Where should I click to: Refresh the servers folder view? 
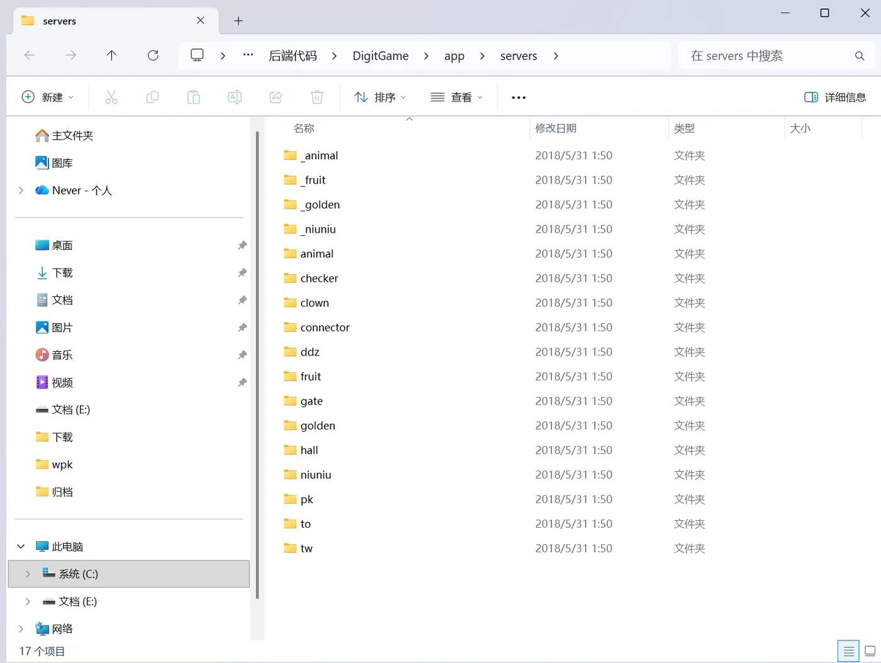coord(153,55)
